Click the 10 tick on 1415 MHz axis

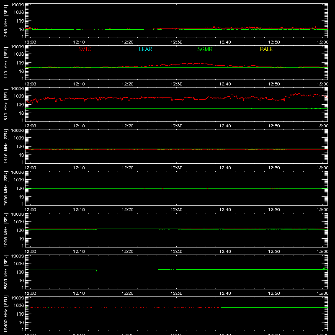21,155
